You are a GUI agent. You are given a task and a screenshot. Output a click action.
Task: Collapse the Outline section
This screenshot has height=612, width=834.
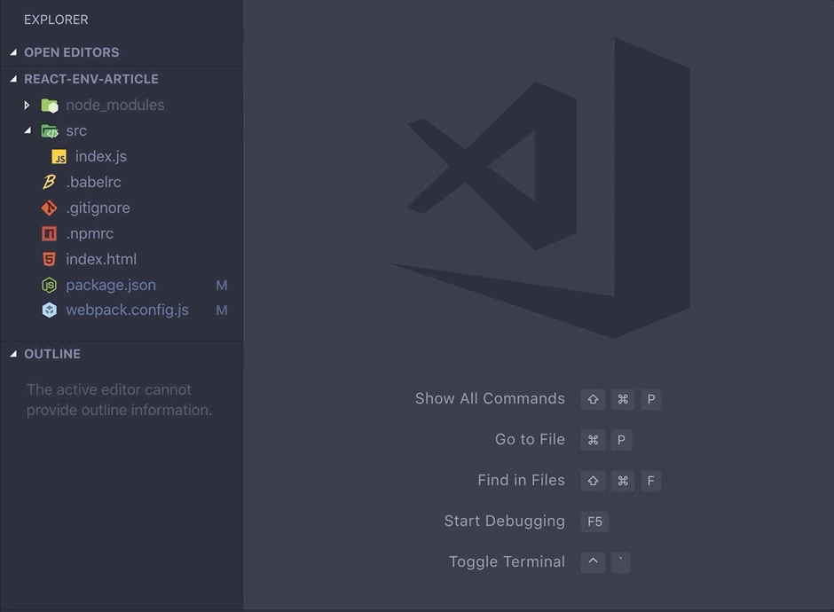13,354
